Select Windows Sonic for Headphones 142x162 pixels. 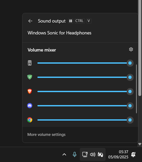59,33
